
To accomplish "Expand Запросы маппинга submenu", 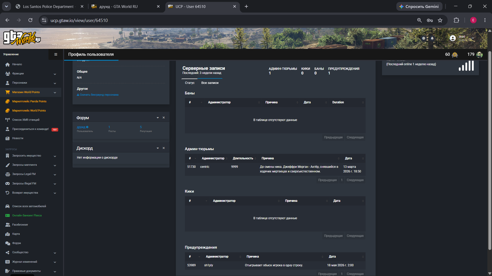I will pyautogui.click(x=31, y=165).
